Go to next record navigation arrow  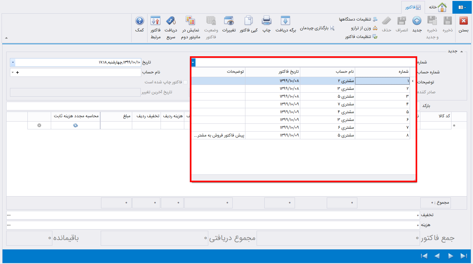click(x=451, y=256)
